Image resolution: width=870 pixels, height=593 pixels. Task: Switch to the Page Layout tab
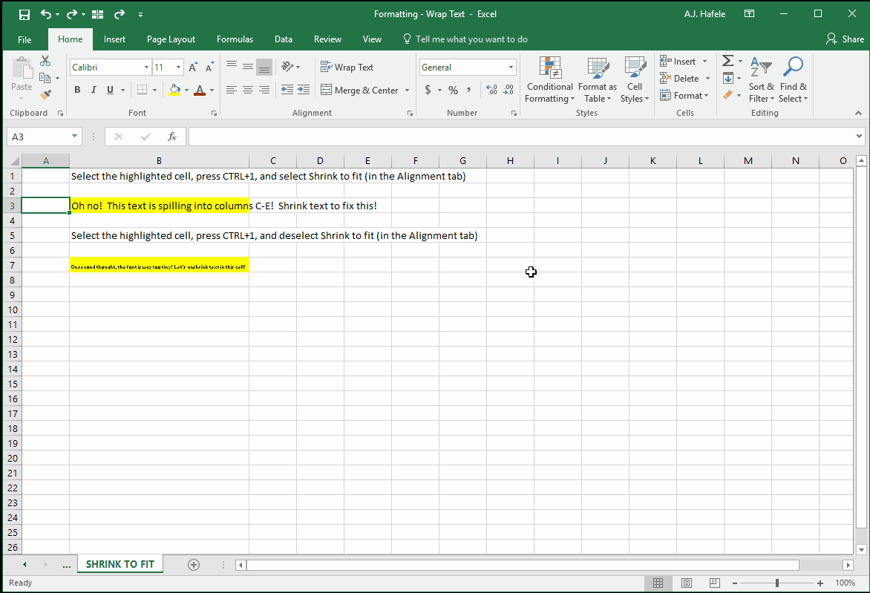coord(171,39)
